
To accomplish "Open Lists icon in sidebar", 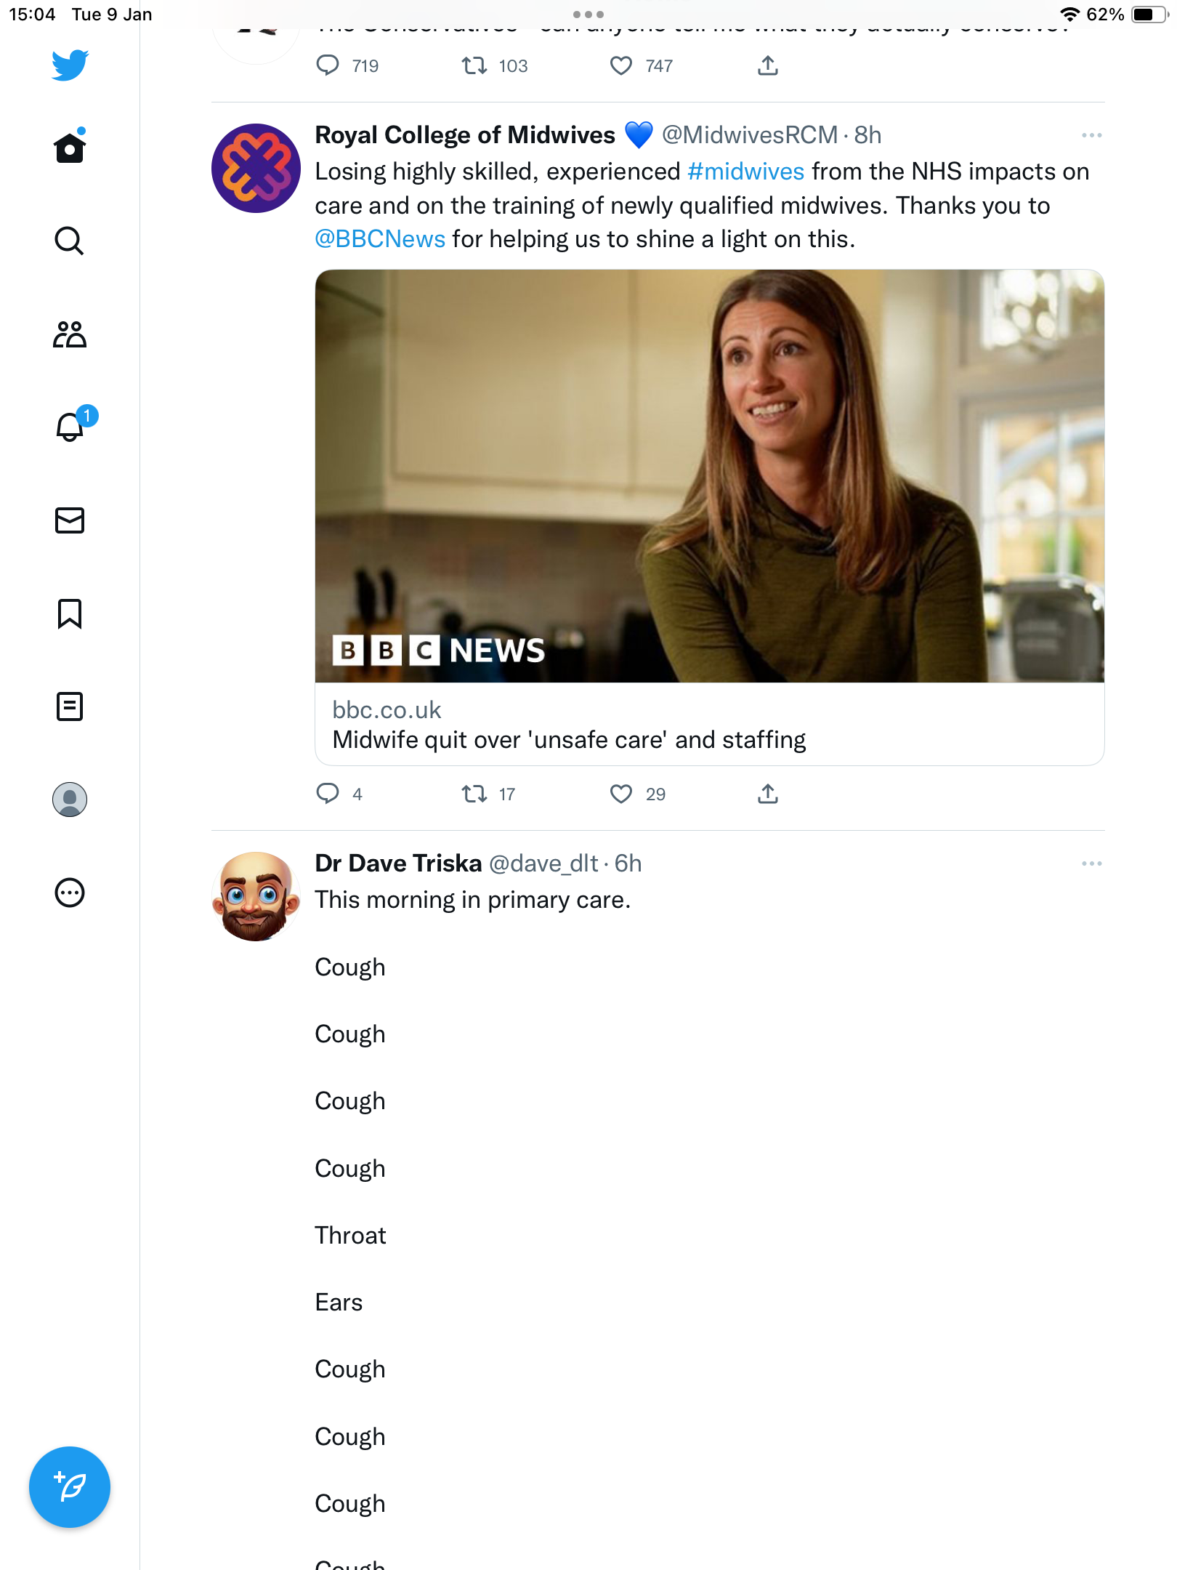I will tap(70, 706).
